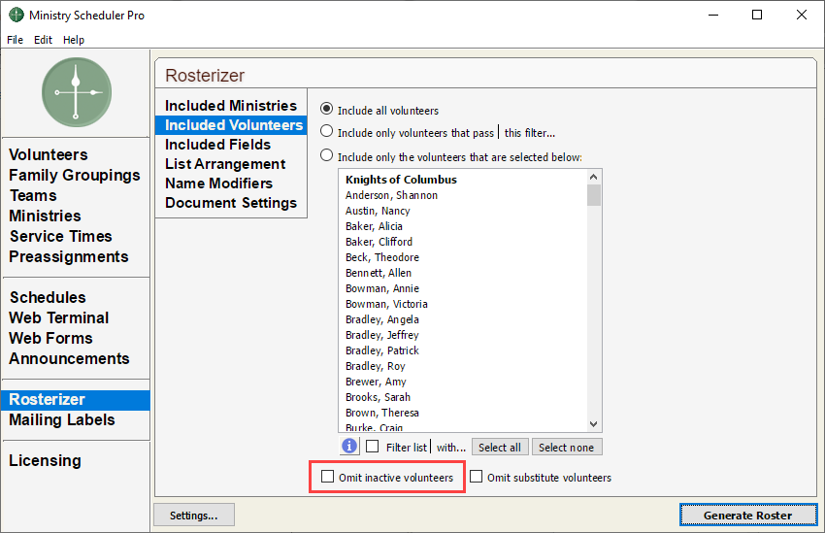825x533 pixels.
Task: Minimize the Ministry Scheduler Pro window
Action: pyautogui.click(x=713, y=15)
